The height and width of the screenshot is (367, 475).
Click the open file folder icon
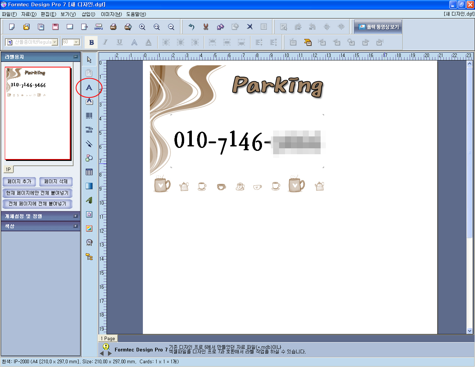pyautogui.click(x=26, y=27)
